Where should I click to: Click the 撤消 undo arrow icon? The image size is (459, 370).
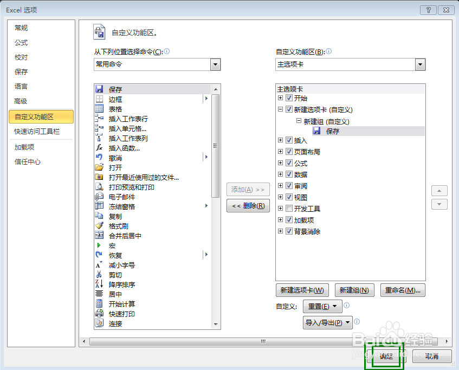coord(99,158)
